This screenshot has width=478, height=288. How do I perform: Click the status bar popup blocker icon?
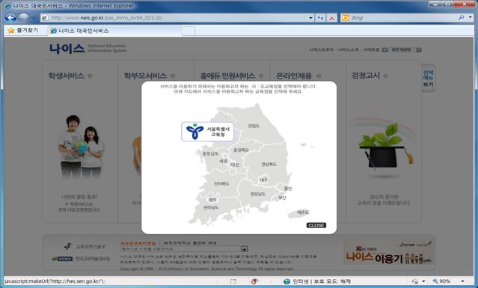[254, 281]
